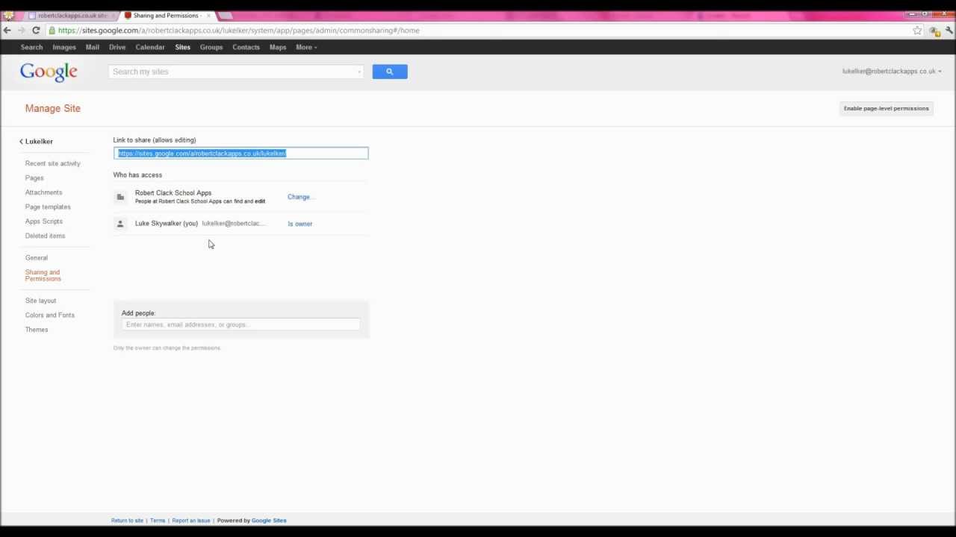Click the Manage Site heading
956x537 pixels.
[x=53, y=108]
